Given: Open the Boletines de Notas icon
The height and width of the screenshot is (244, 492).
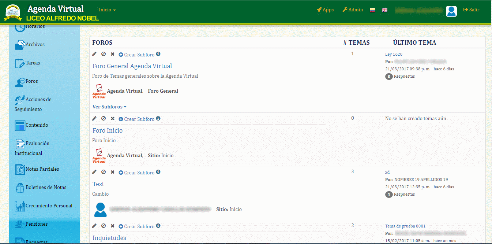Looking at the screenshot, I should click(20, 188).
